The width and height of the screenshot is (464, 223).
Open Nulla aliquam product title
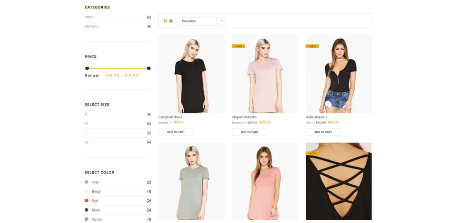pos(316,117)
